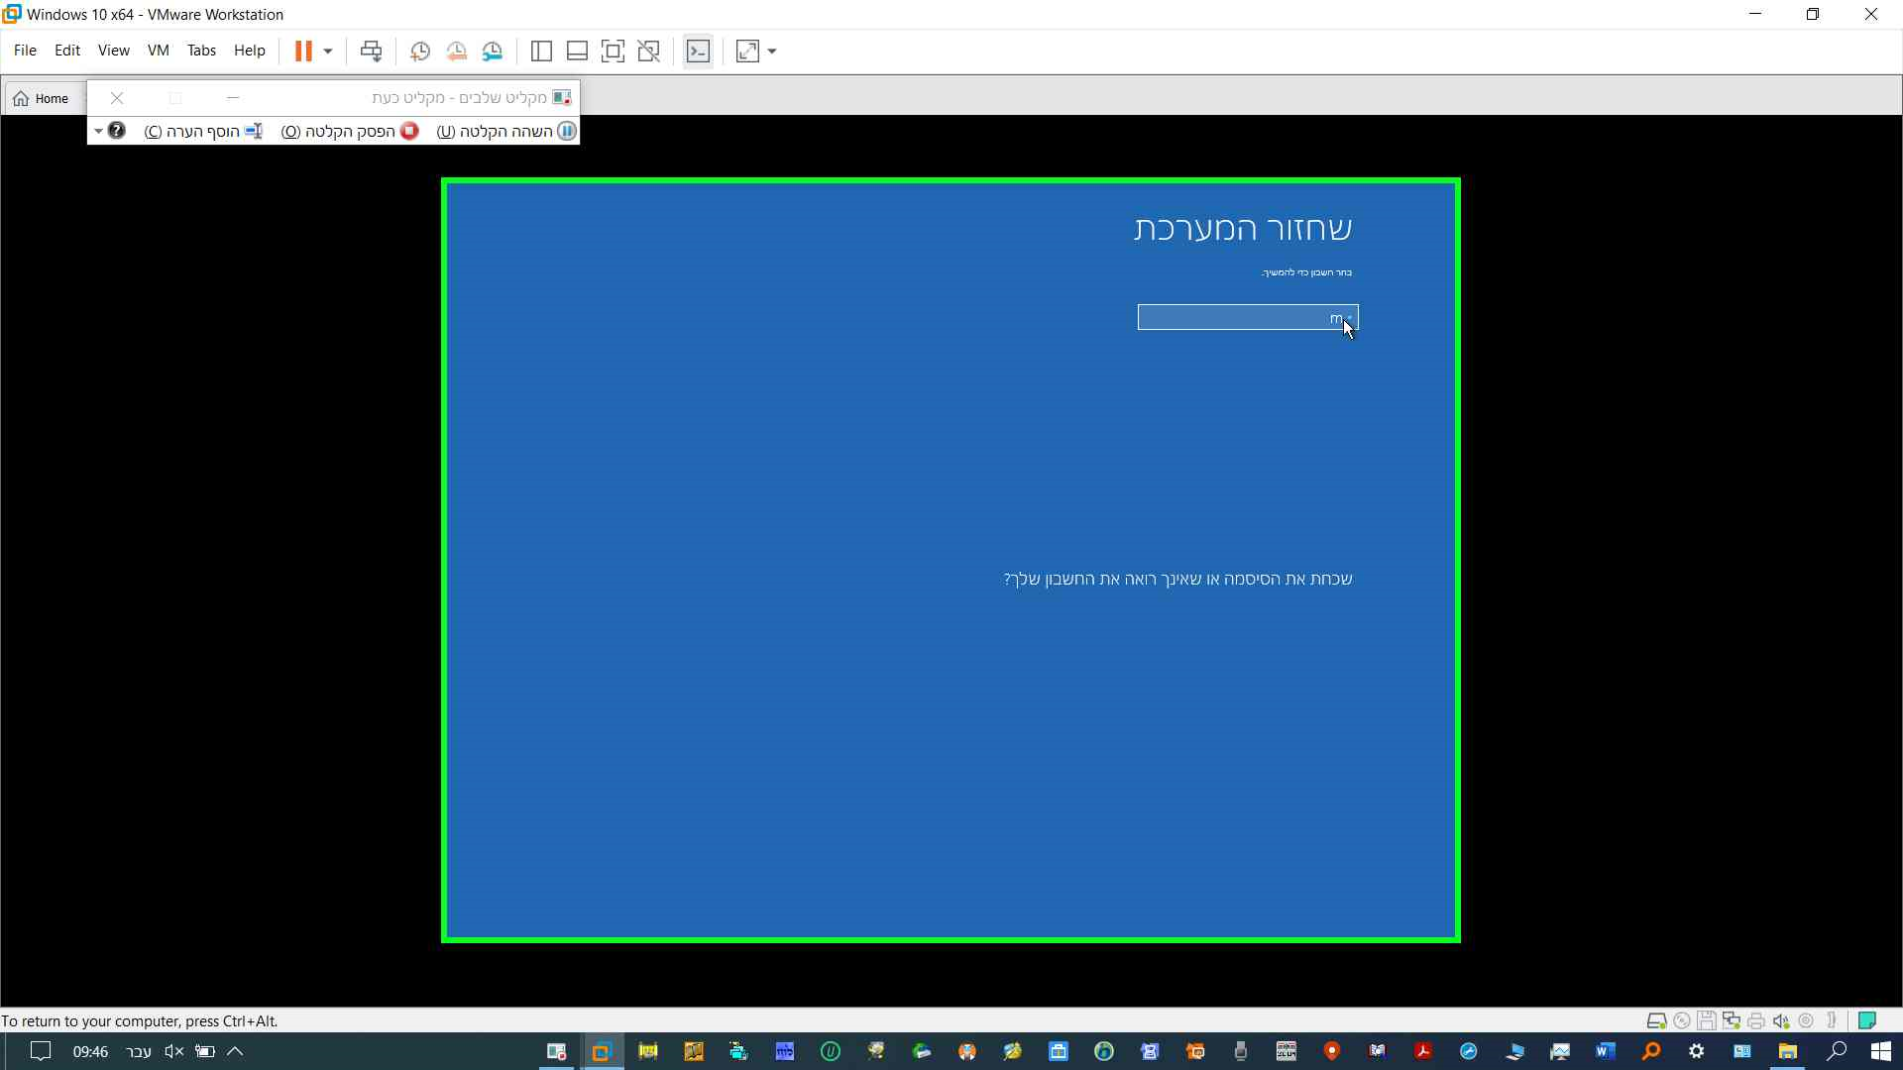This screenshot has width=1903, height=1070.
Task: Select the 'm' account box
Action: point(1247,317)
